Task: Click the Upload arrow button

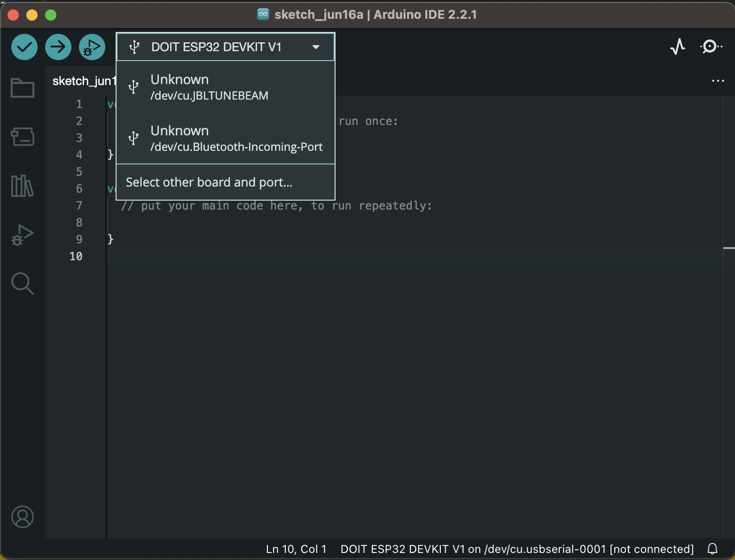Action: coord(58,47)
